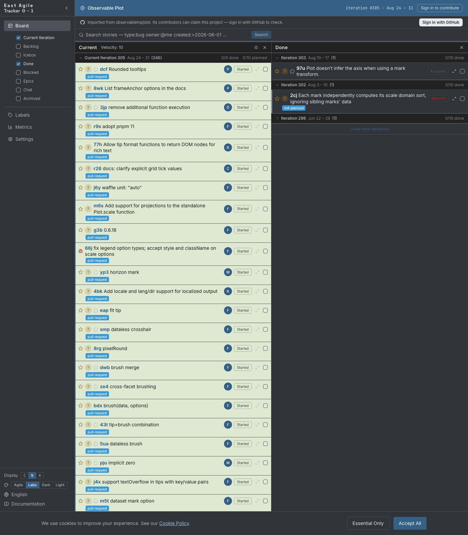Enable the Icebox panel checkbox
The image size is (468, 535).
click(18, 55)
